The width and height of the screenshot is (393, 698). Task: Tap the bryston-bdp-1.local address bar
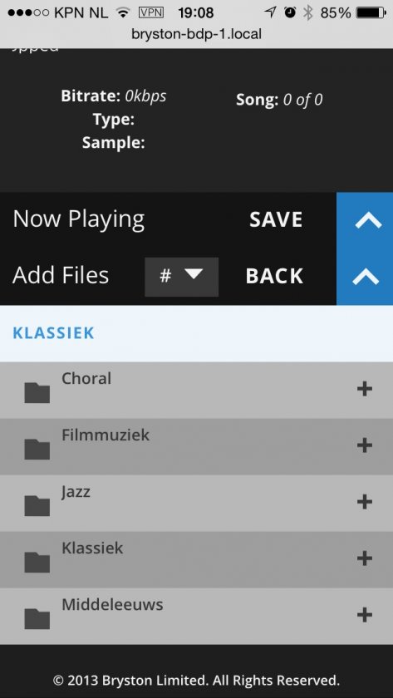point(196,34)
